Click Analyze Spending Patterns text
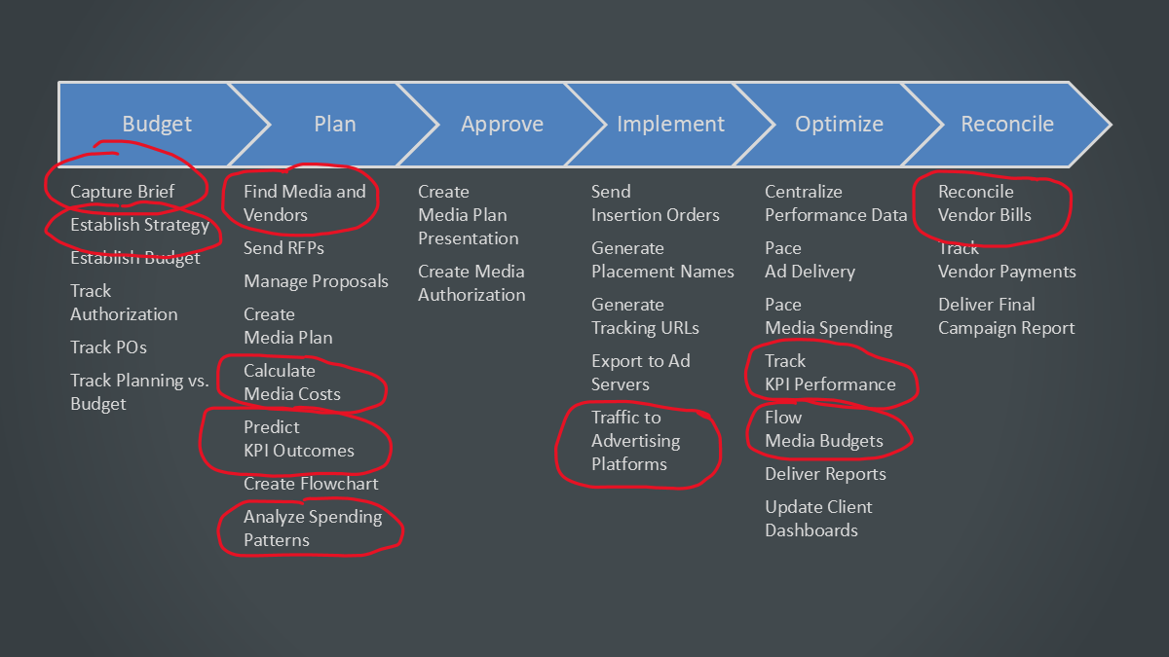 pyautogui.click(x=312, y=529)
